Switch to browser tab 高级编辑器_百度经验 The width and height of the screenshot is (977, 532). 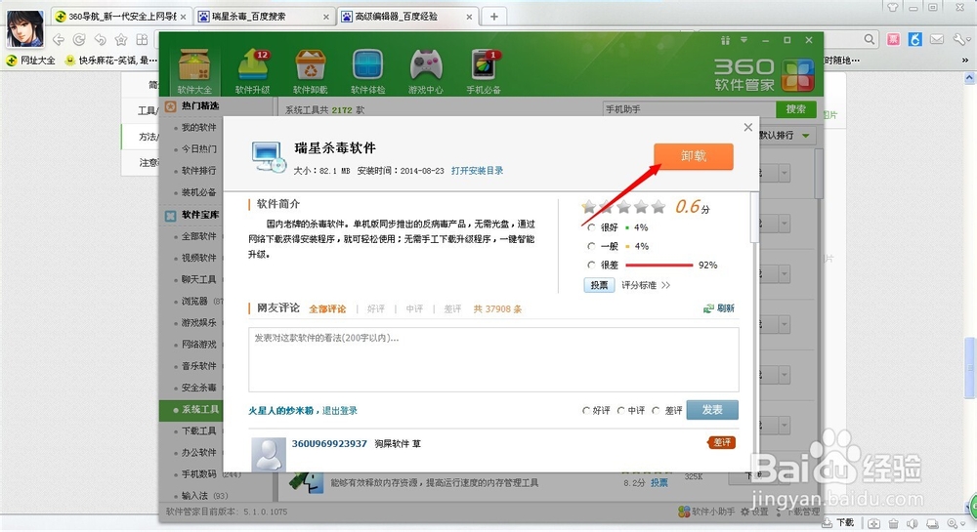click(x=407, y=17)
